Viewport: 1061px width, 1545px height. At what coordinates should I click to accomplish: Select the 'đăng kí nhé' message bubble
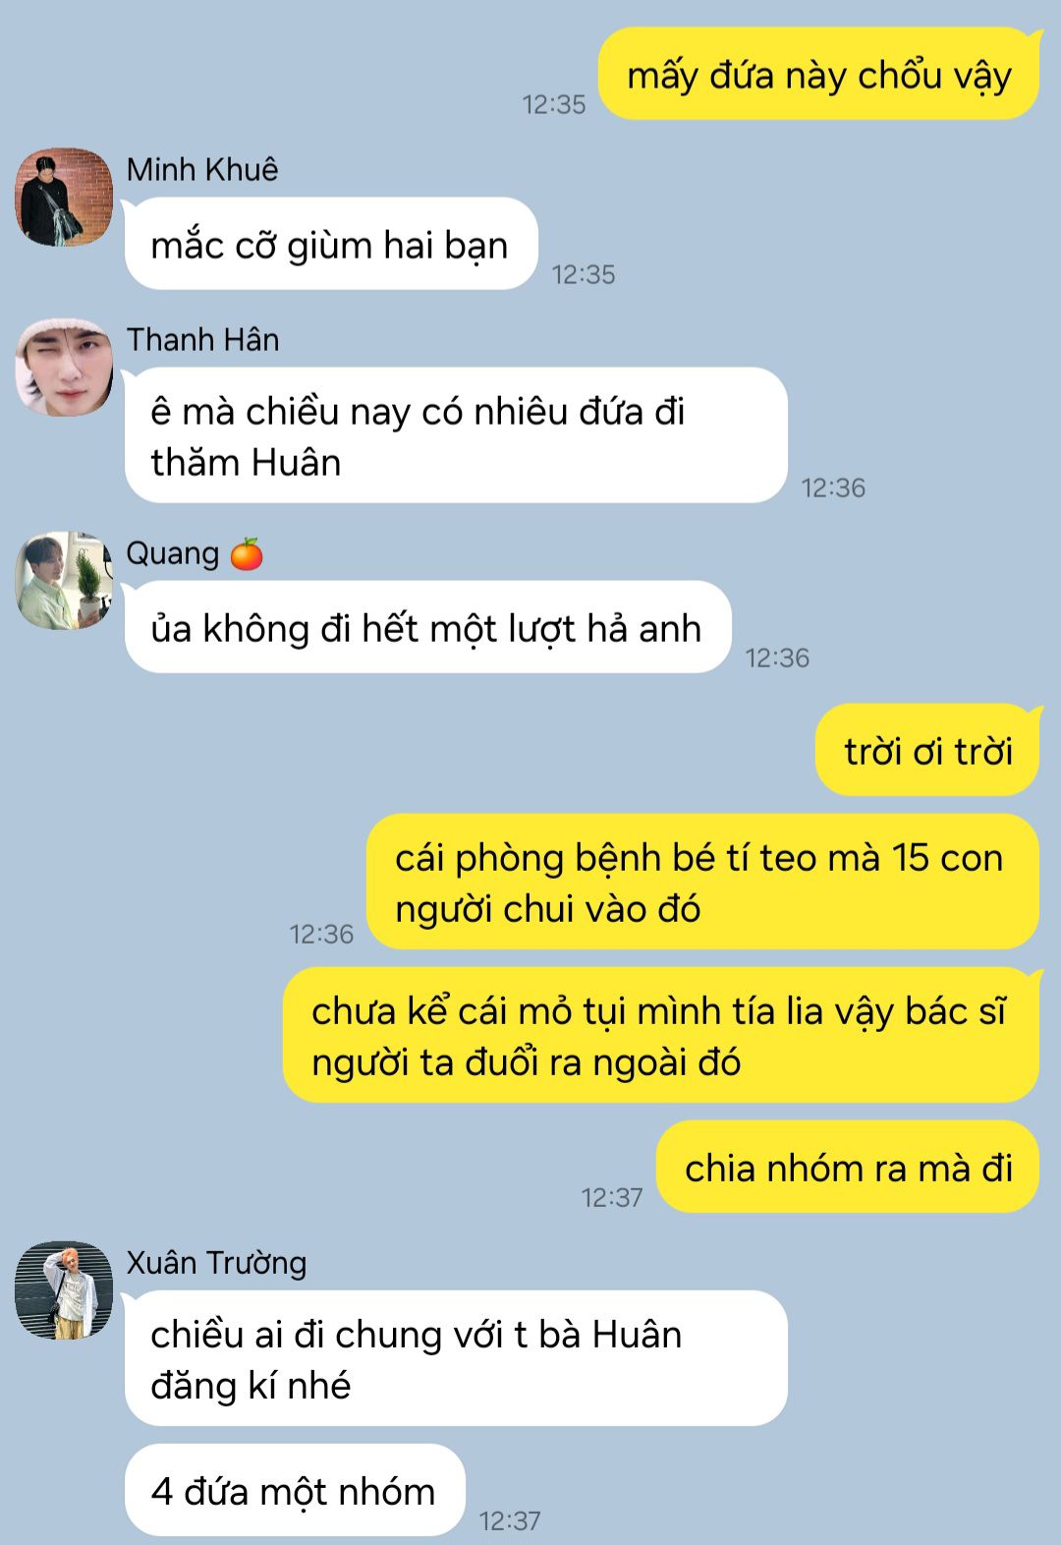[x=456, y=1358]
